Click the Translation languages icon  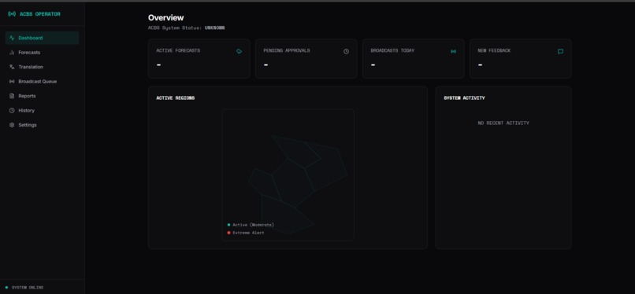coord(12,67)
